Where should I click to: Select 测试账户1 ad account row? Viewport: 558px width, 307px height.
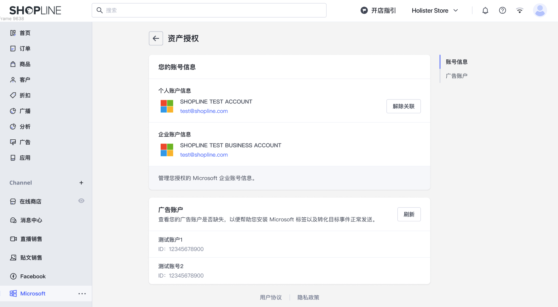click(x=289, y=244)
